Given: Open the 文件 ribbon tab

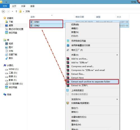Looking at the screenshot, I should [x=5, y=6].
